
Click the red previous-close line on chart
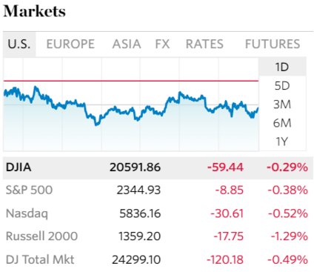coord(131,81)
